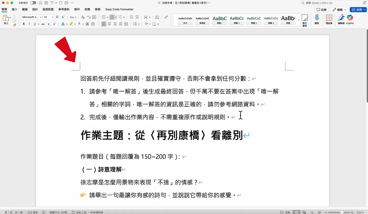The height and width of the screenshot is (214, 368).
Task: Click the Cut scissors icon
Action: [x=14, y=16]
